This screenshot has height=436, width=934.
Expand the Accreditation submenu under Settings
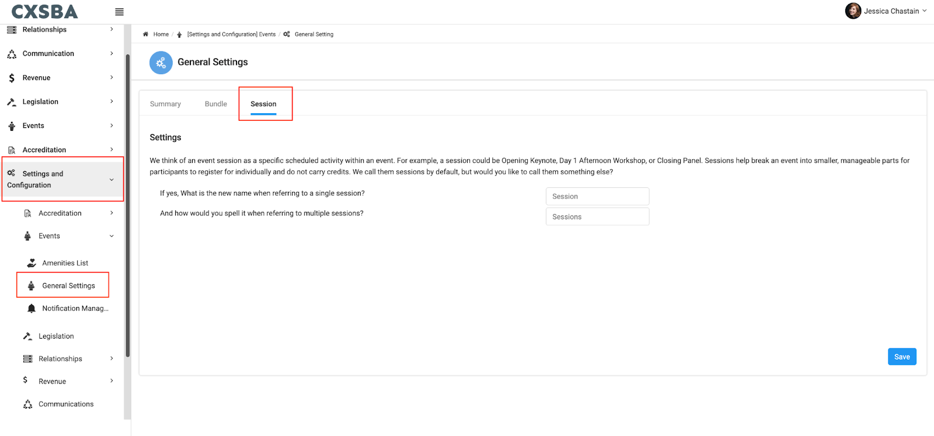coord(111,213)
